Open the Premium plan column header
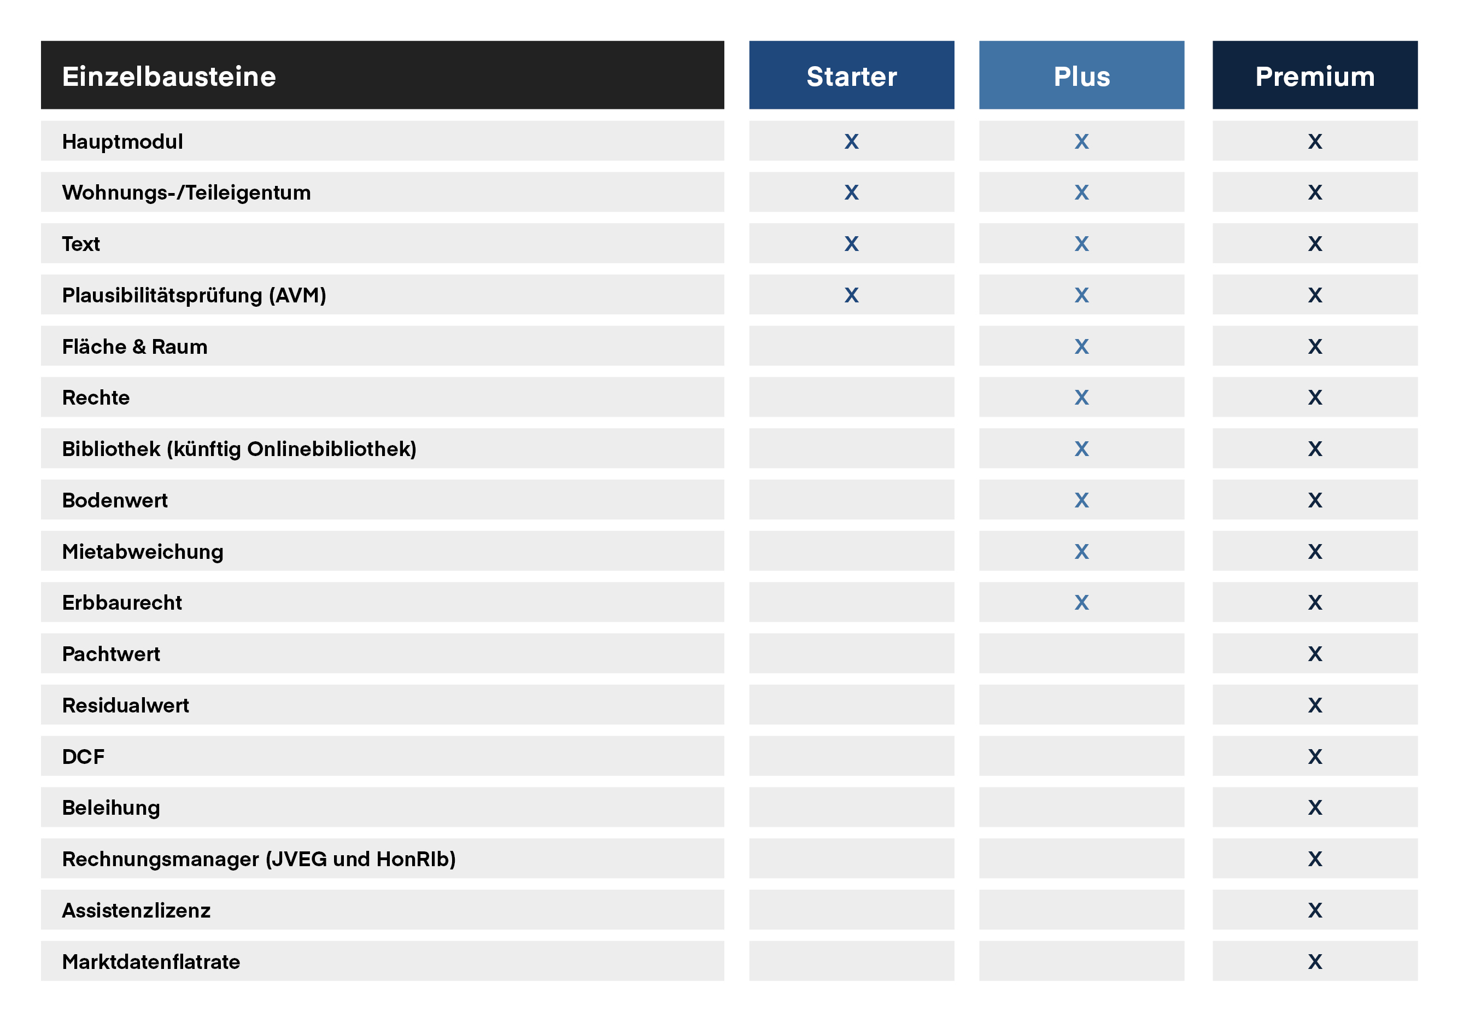 point(1314,75)
